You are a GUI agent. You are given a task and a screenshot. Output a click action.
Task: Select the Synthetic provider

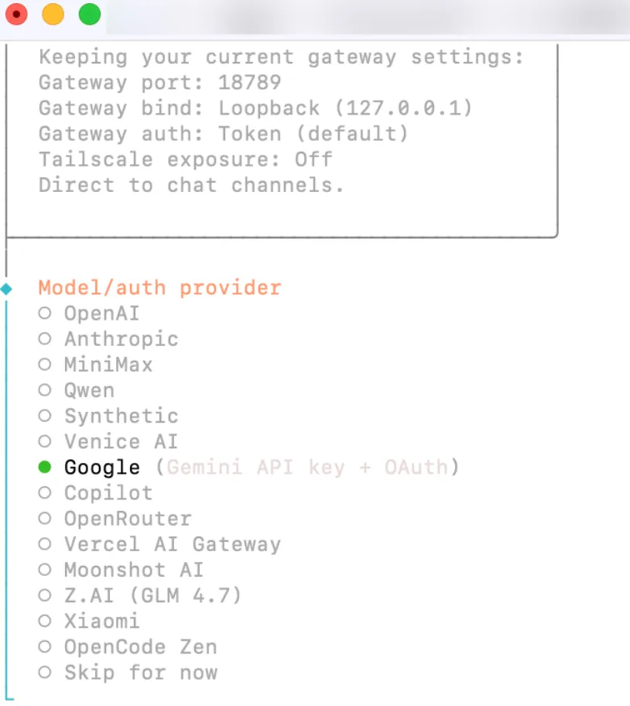pos(108,416)
